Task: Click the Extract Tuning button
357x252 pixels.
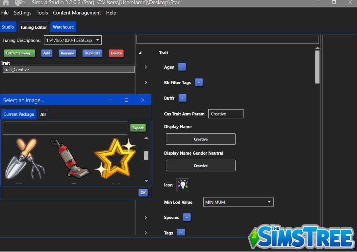Action: 19,53
